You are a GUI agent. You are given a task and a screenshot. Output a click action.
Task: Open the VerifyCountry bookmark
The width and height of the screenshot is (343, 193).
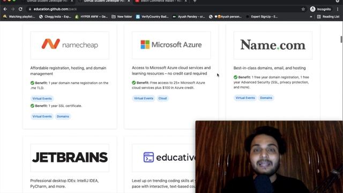(x=152, y=17)
